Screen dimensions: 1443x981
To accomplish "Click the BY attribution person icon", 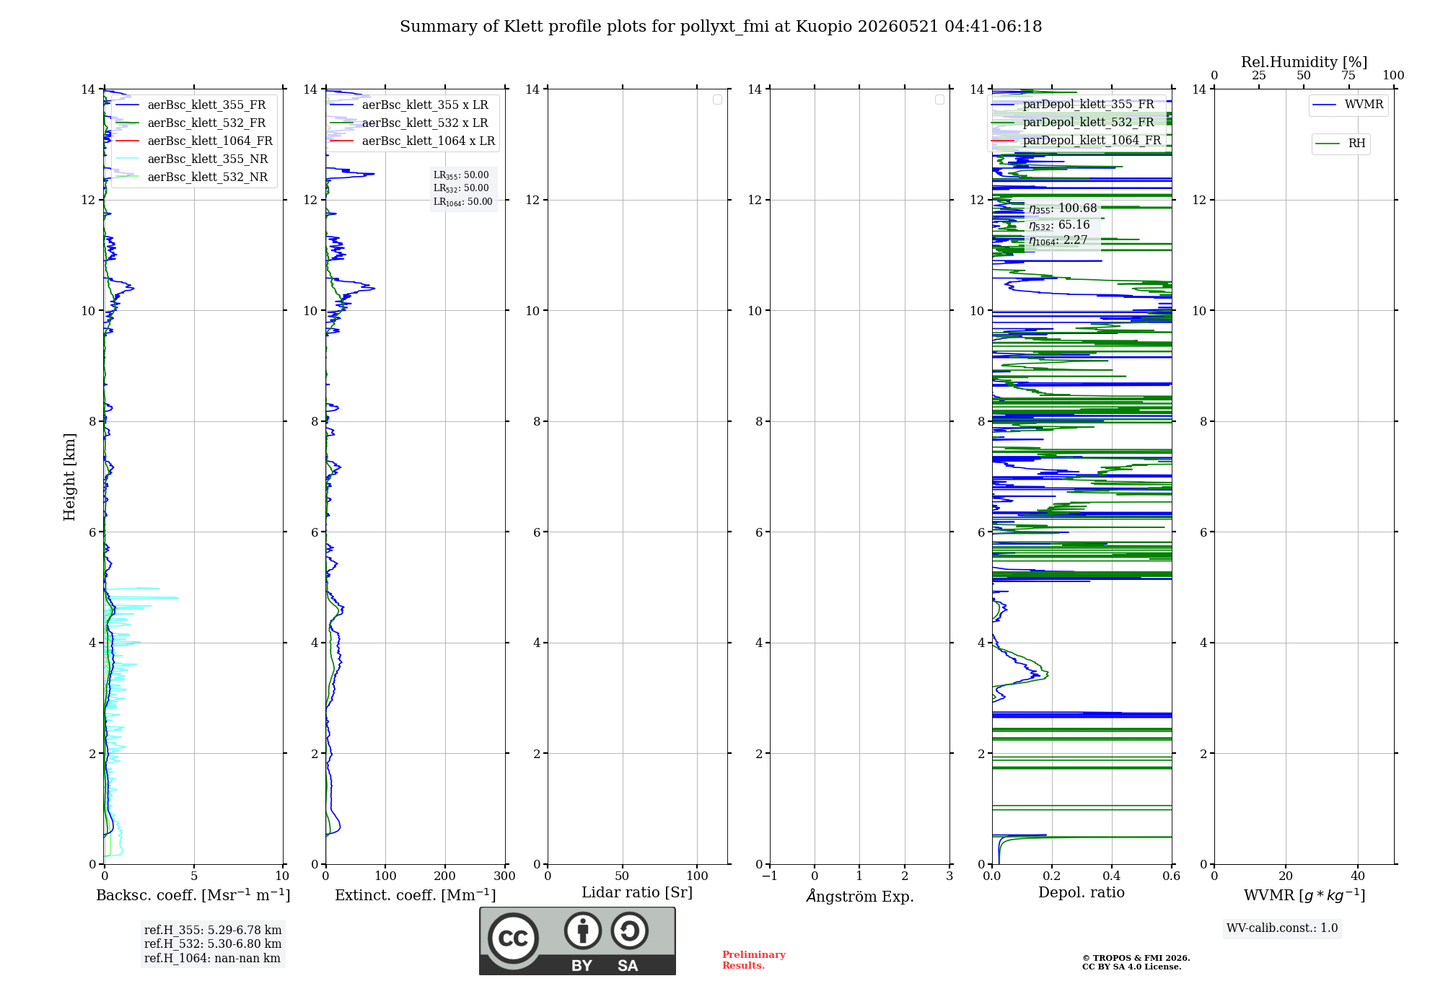I will click(x=583, y=931).
